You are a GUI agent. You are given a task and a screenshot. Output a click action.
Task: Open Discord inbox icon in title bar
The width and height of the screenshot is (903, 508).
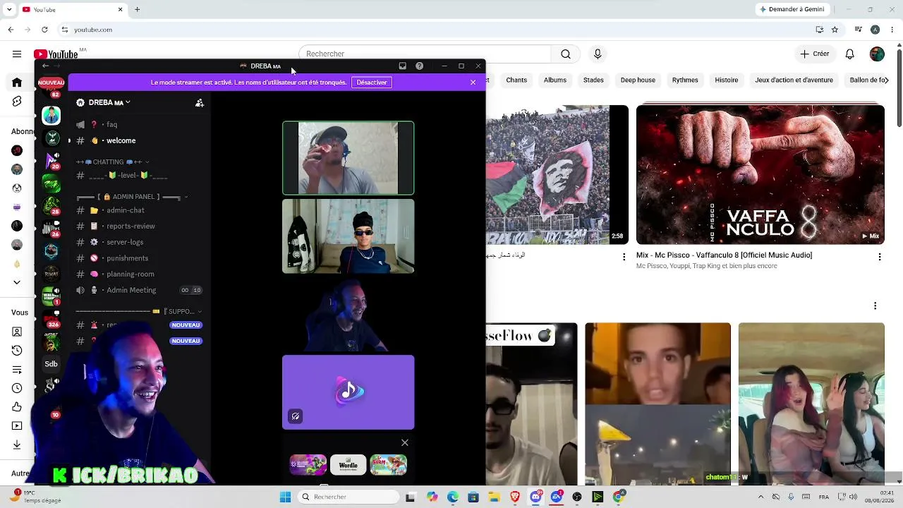(x=402, y=66)
